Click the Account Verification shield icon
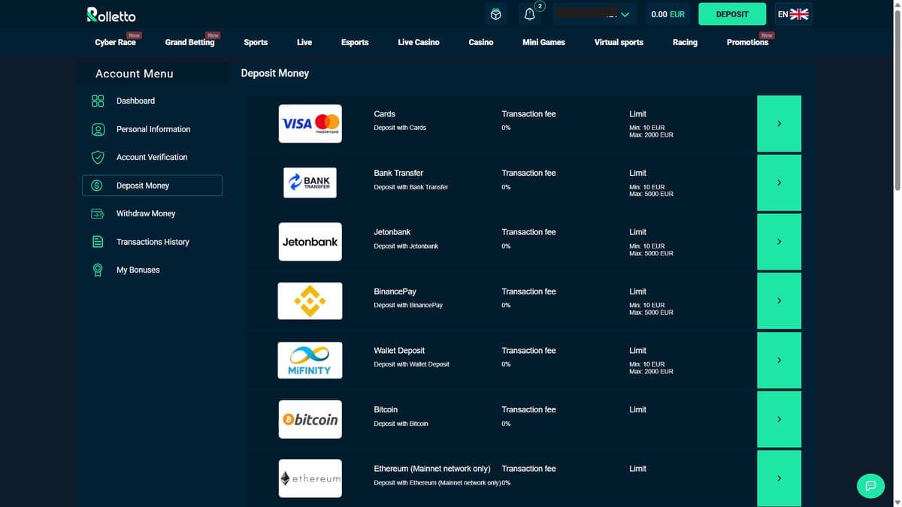Viewport: 902px width, 507px height. [98, 157]
